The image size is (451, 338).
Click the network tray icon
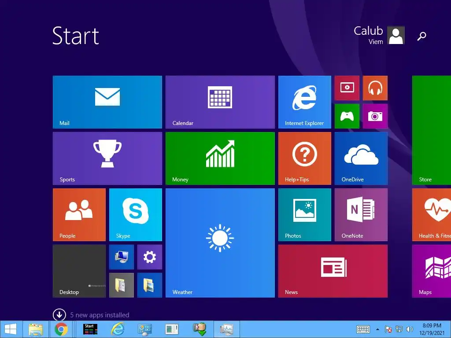point(399,329)
